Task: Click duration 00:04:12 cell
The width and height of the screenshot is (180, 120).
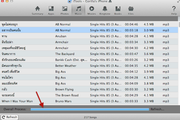Action: (131, 72)
